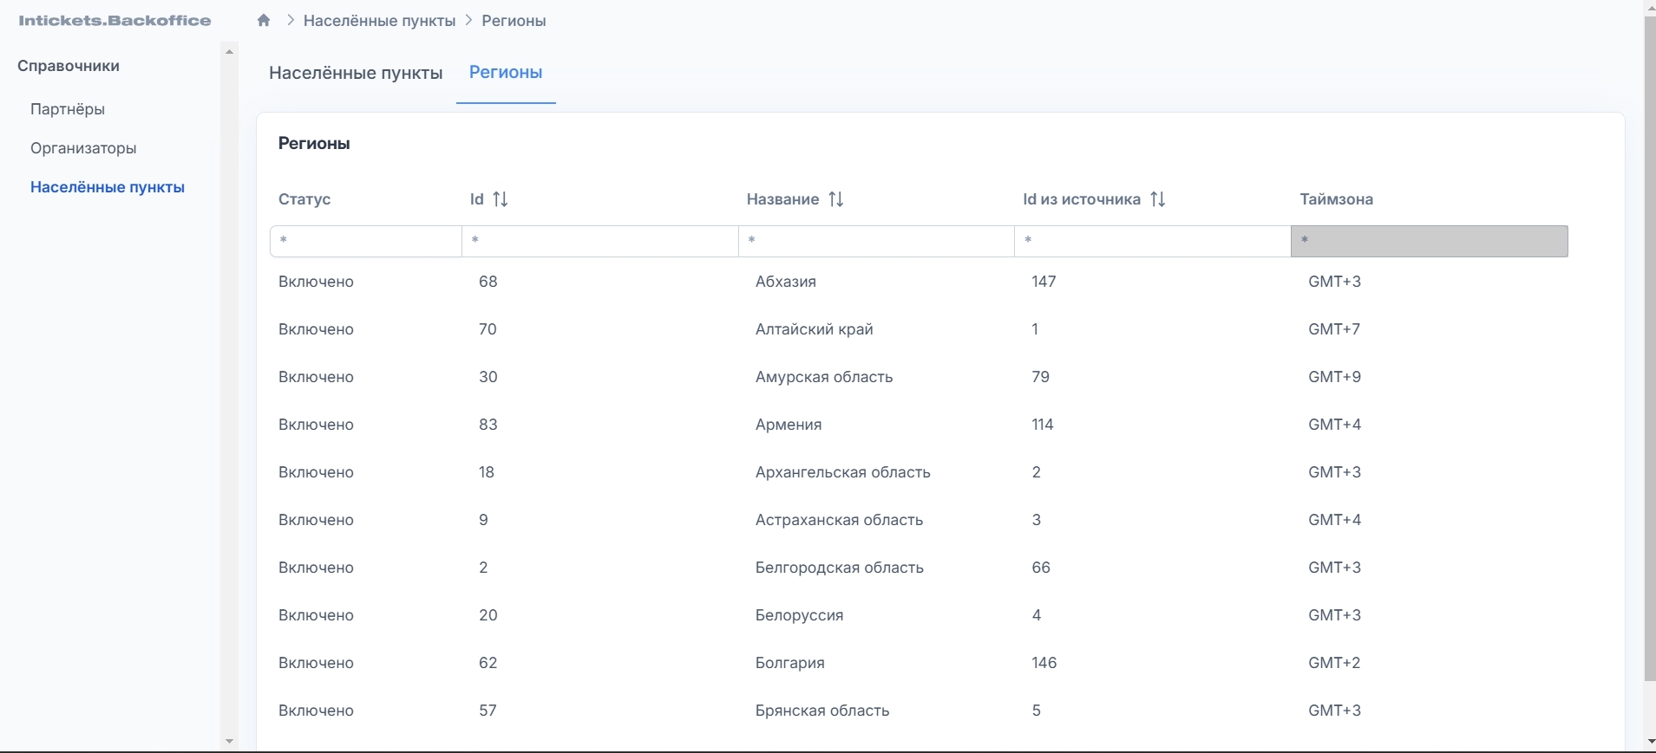Click sidebar scrollbar down arrow
Image resolution: width=1656 pixels, height=753 pixels.
click(x=229, y=742)
